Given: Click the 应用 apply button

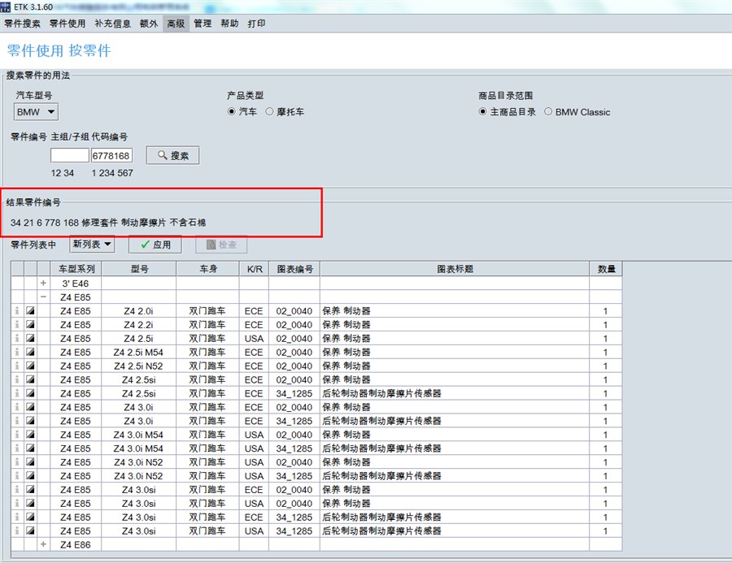Looking at the screenshot, I should click(155, 245).
